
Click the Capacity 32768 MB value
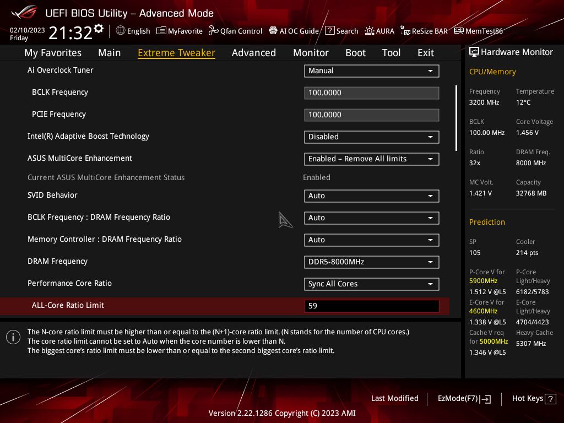(531, 193)
